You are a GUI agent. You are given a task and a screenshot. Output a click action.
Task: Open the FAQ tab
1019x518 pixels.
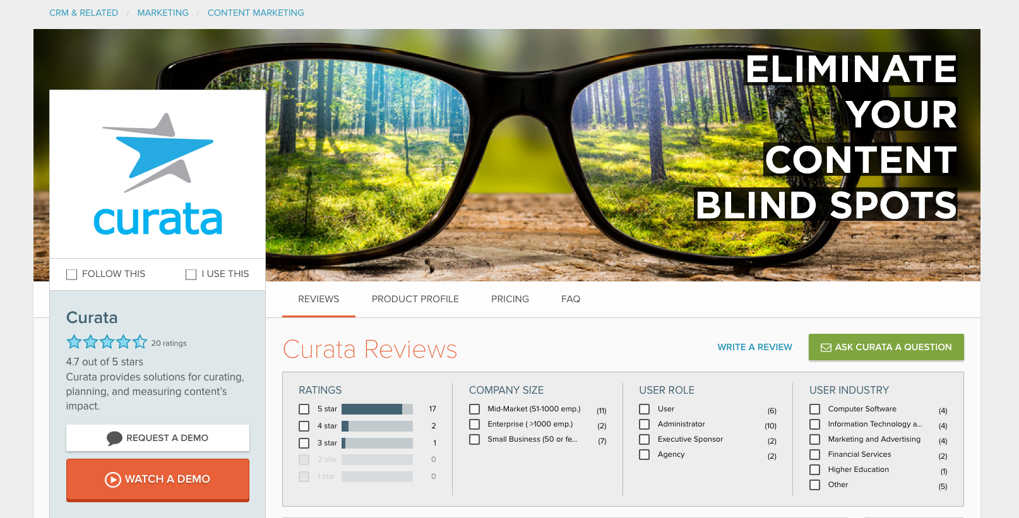(571, 299)
